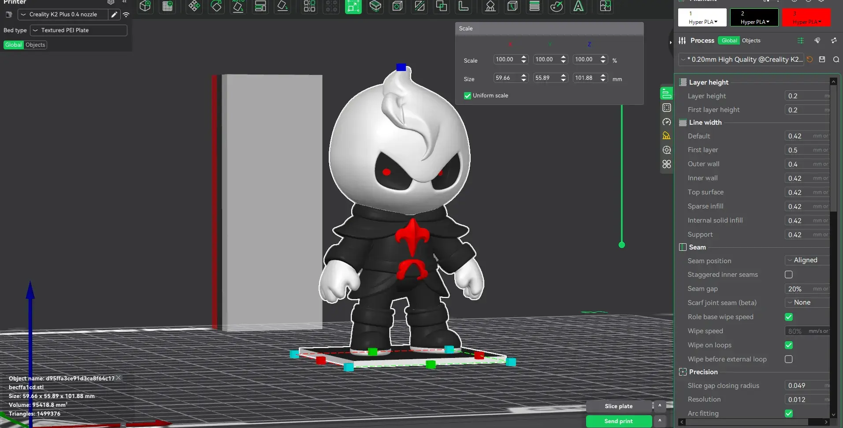Expand the arrow next to Send print
The height and width of the screenshot is (428, 843).
[x=660, y=421]
